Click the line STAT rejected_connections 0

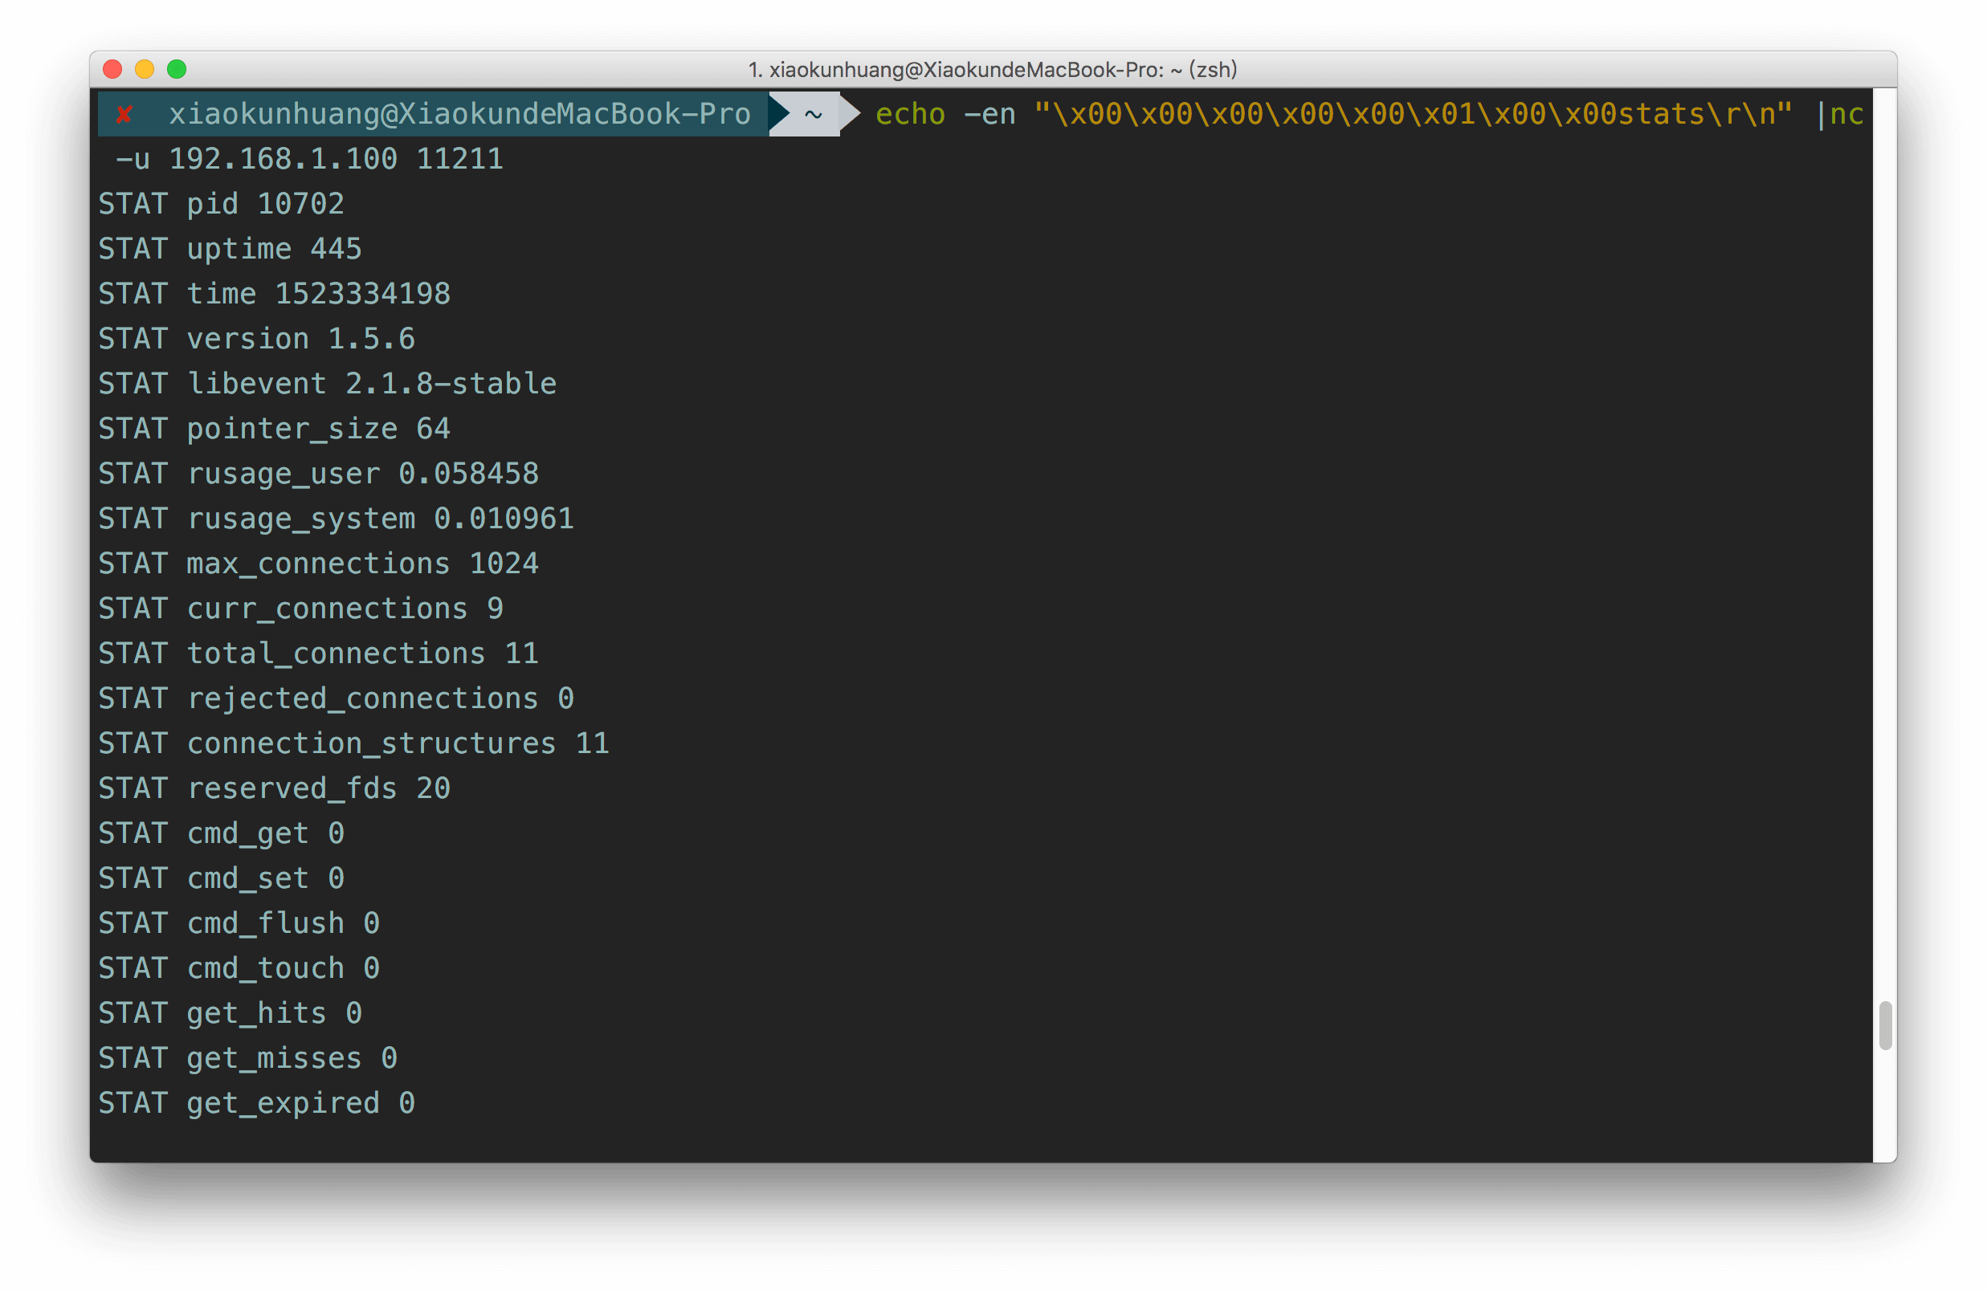point(337,698)
